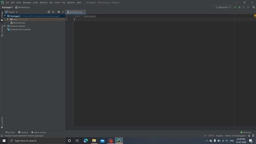Click Resolution.py breadcrumb in navigation bar
This screenshot has height=144, width=256.
[22, 7]
